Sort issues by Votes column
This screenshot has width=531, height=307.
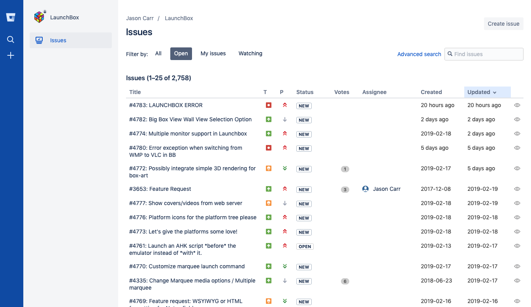pos(342,92)
